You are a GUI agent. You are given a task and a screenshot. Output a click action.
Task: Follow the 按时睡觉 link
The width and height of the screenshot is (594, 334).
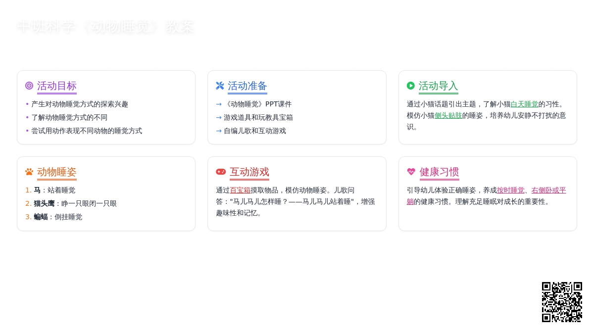point(510,190)
